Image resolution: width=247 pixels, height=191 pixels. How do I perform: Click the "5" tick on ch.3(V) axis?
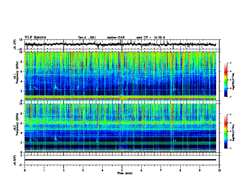(x=22, y=155)
